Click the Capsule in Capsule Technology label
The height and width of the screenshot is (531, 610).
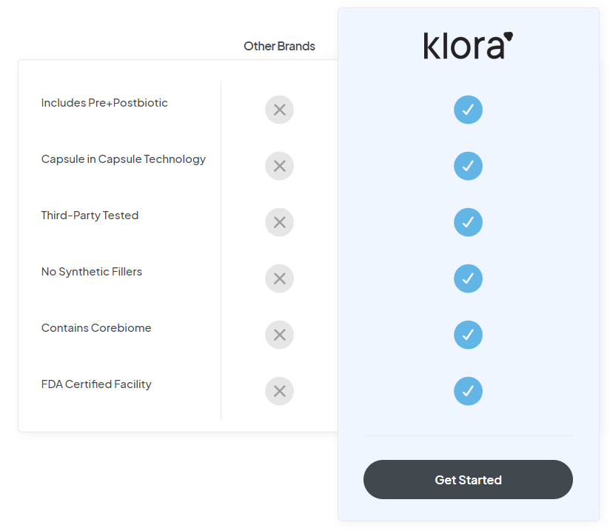click(x=124, y=159)
